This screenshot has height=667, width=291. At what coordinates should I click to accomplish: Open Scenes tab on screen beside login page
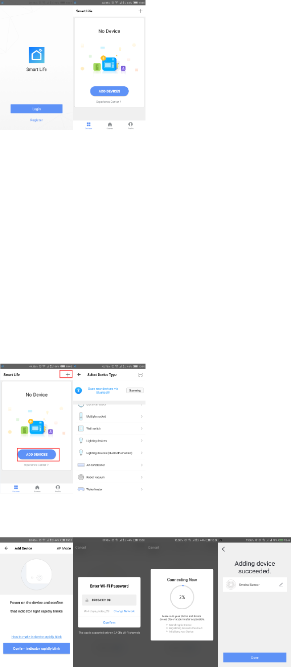tap(110, 126)
